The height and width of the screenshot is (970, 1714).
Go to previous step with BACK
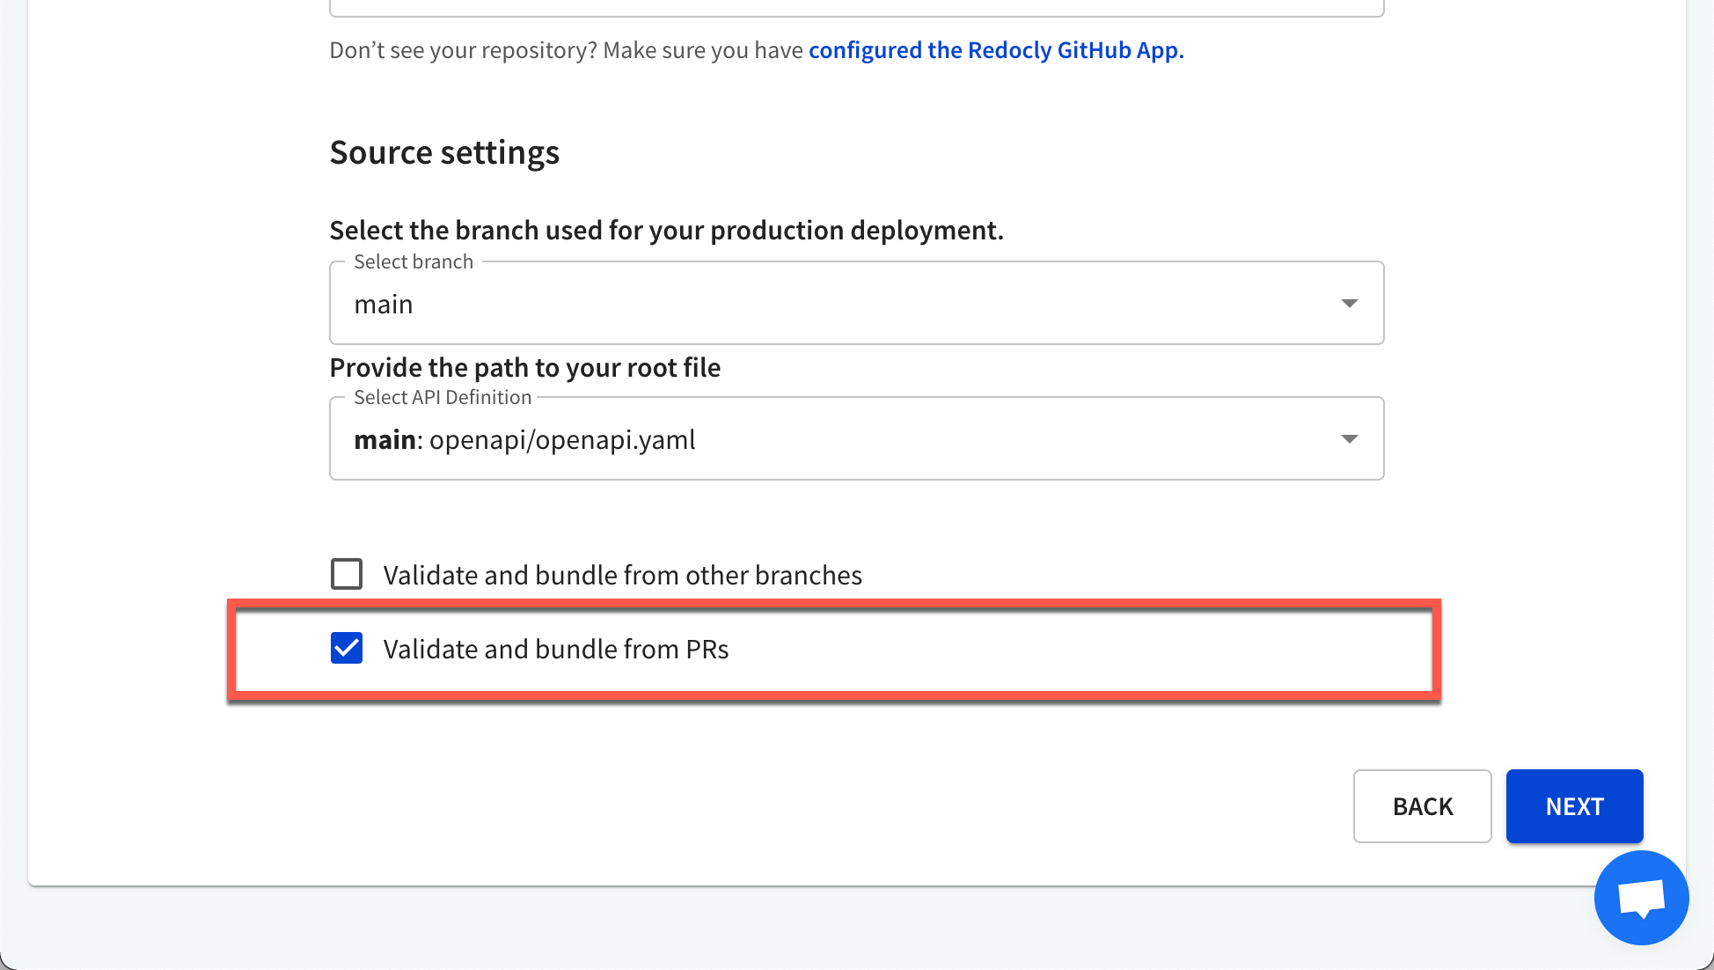(x=1422, y=806)
